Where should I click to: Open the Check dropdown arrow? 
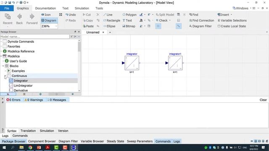click(170, 21)
